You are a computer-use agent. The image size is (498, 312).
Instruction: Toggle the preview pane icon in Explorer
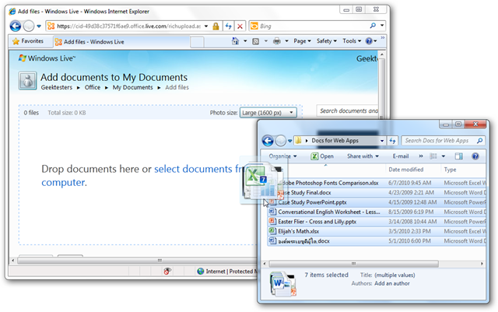[458, 156]
